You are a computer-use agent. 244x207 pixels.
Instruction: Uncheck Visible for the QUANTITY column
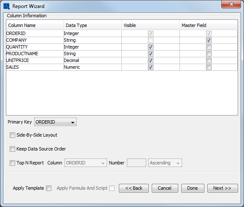click(x=150, y=47)
